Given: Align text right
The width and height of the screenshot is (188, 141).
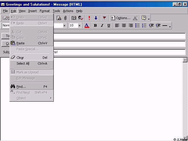Looking at the screenshot, I should (x=130, y=26).
